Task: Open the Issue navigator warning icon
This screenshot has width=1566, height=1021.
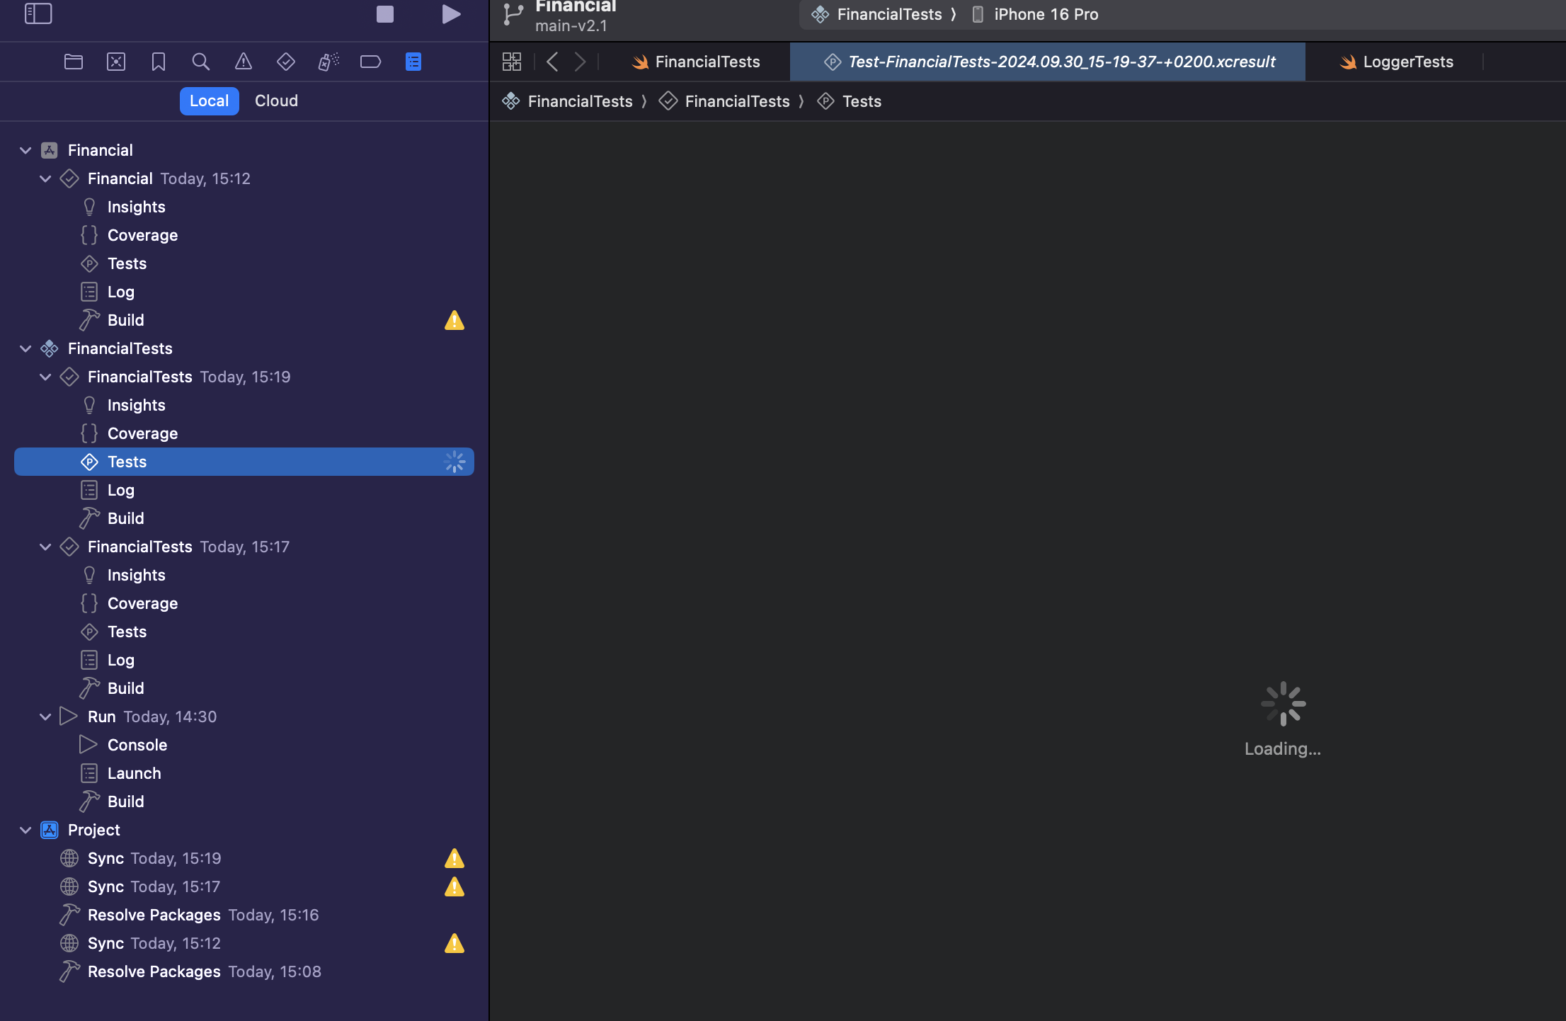Action: click(244, 62)
